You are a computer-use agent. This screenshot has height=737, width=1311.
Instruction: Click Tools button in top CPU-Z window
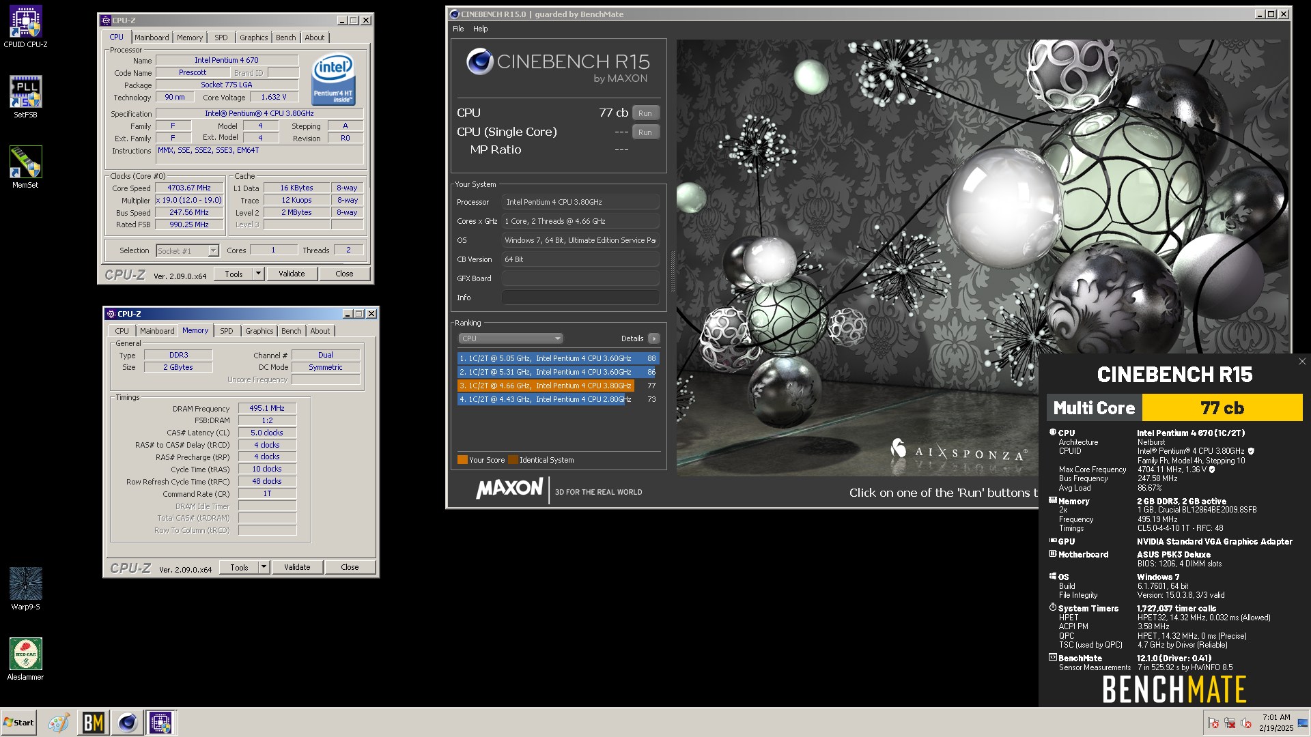[x=234, y=274]
